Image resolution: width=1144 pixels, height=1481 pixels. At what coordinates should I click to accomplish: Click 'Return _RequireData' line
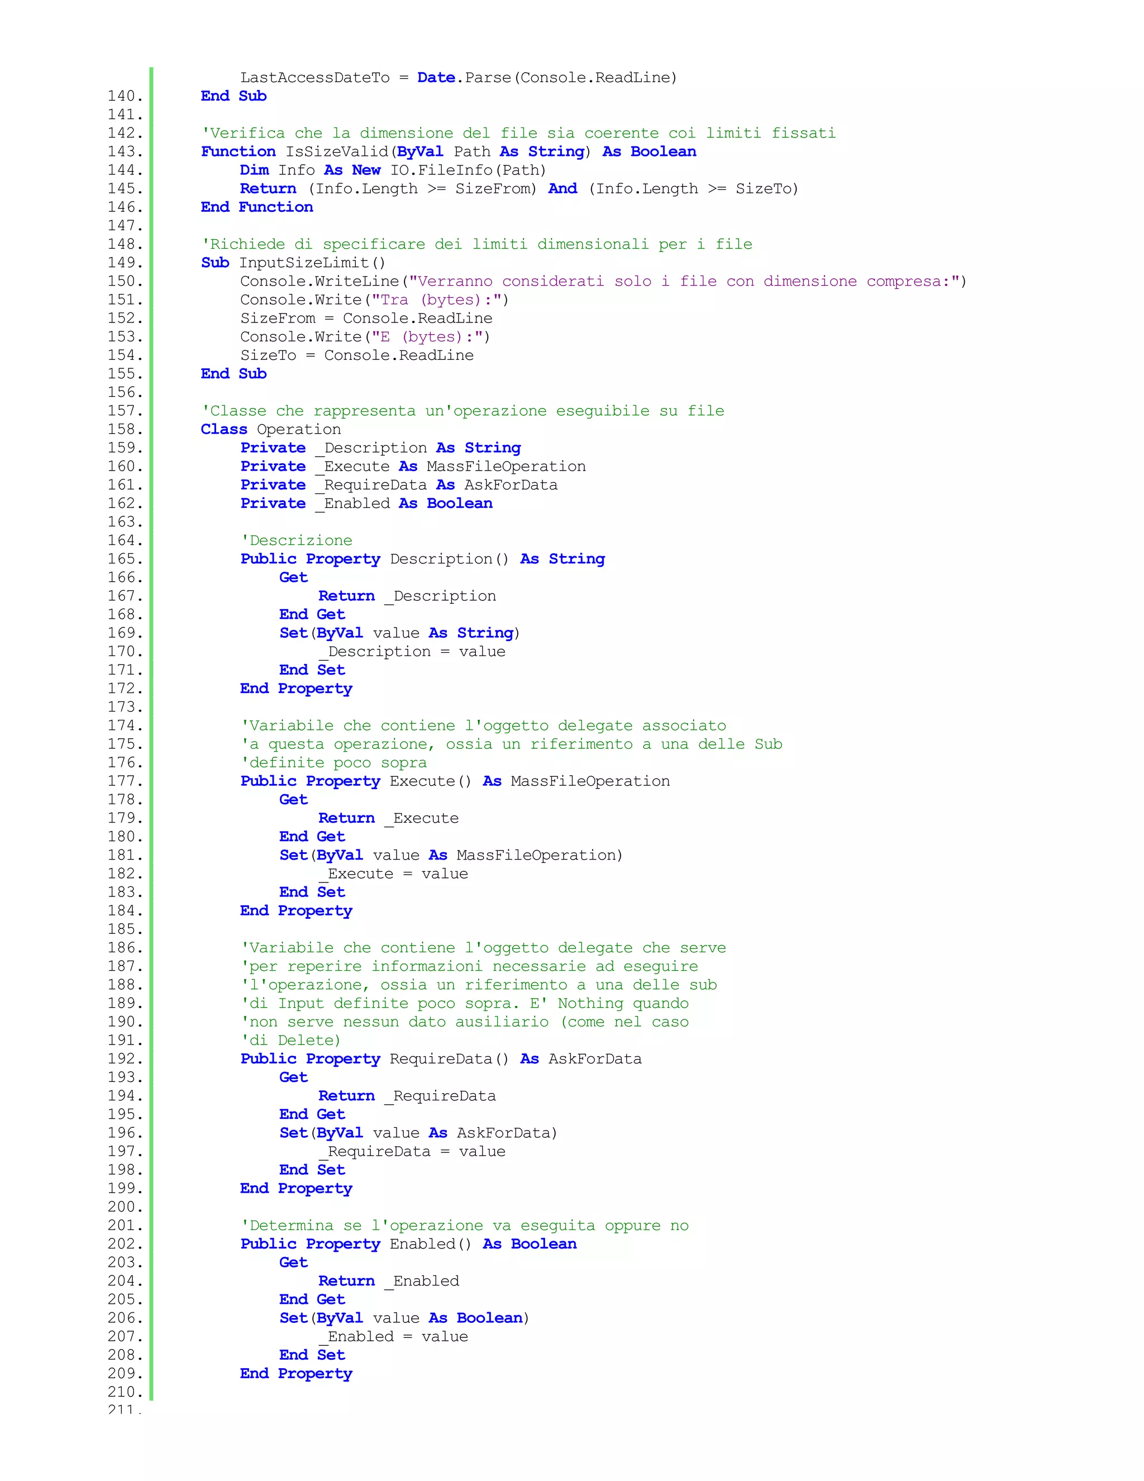point(407,1096)
